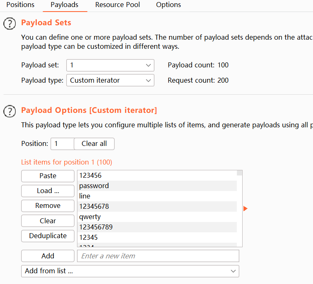
Task: Clear the list items
Action: (x=48, y=221)
